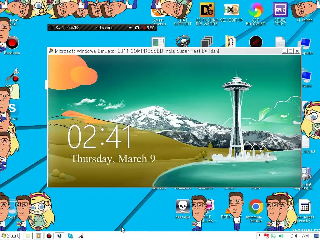This screenshot has width=320, height=240.
Task: Open the Bandicam desktop icon
Action: pos(12,45)
